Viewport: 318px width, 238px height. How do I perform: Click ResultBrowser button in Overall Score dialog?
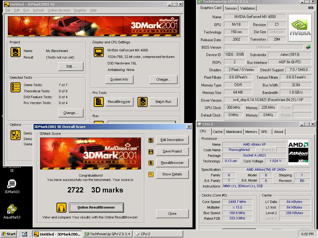click(172, 163)
